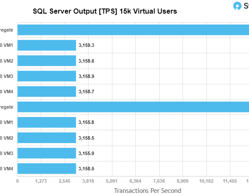Image resolution: width=249 pixels, height=195 pixels.
Task: Click the value label 3,155.8
Action: 86,122
